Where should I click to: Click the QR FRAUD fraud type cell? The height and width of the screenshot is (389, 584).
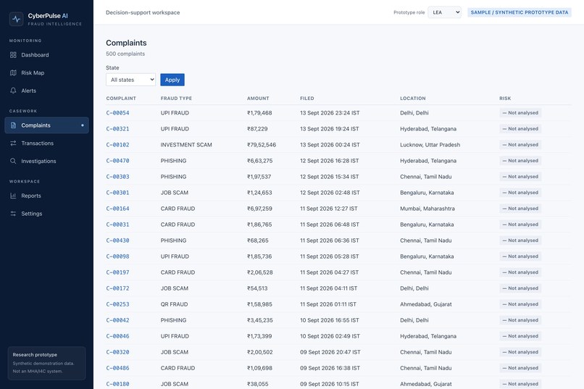coord(174,304)
